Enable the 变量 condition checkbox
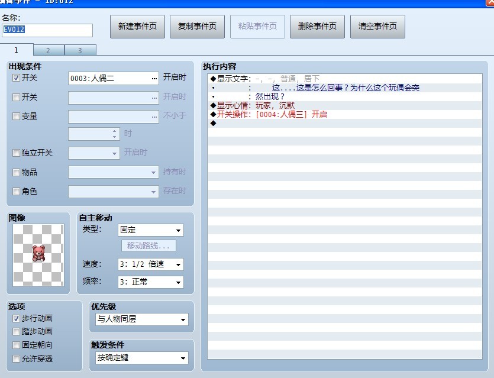This screenshot has width=494, height=378. pos(16,116)
